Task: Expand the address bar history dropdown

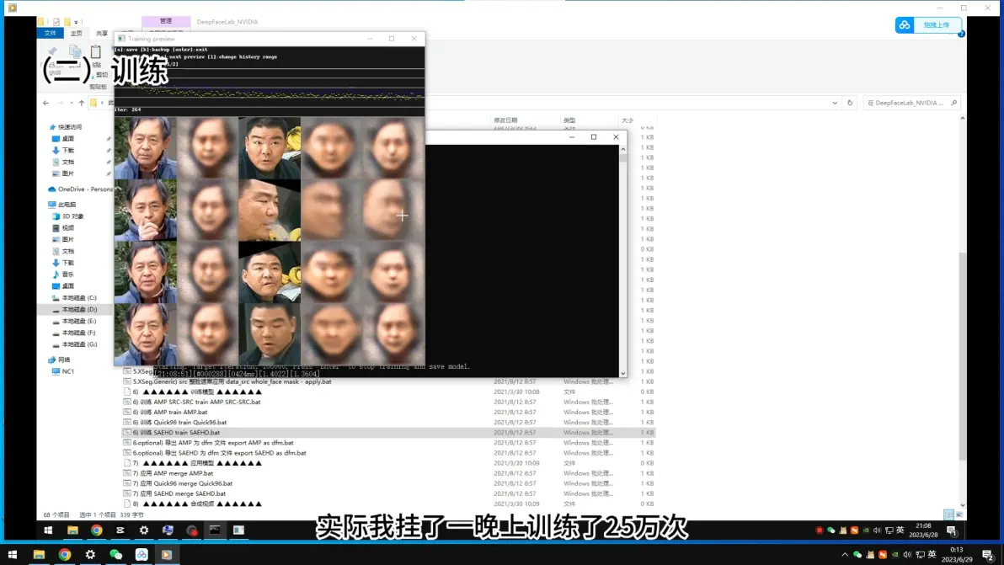Action: pyautogui.click(x=835, y=103)
